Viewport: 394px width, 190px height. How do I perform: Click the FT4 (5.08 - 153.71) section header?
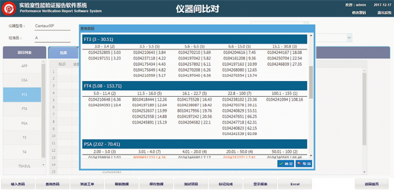pos(195,86)
